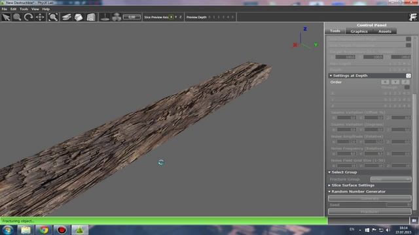
Task: Toggle the checkbox below the Order buttons
Action: click(407, 87)
